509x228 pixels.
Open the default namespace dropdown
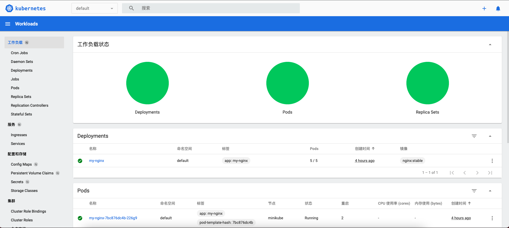point(94,8)
